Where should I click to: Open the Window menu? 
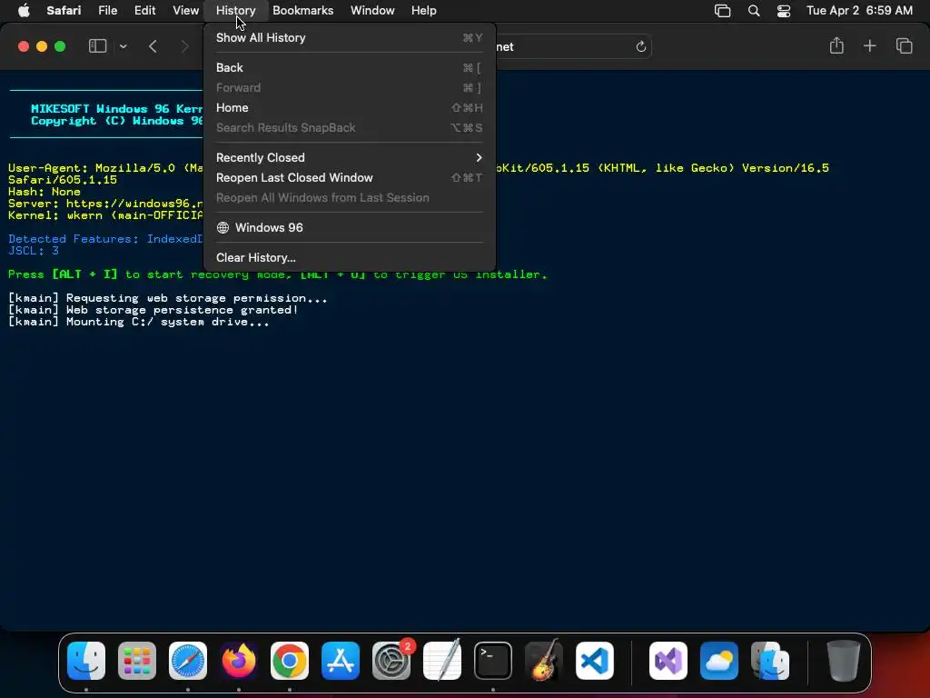(x=372, y=11)
